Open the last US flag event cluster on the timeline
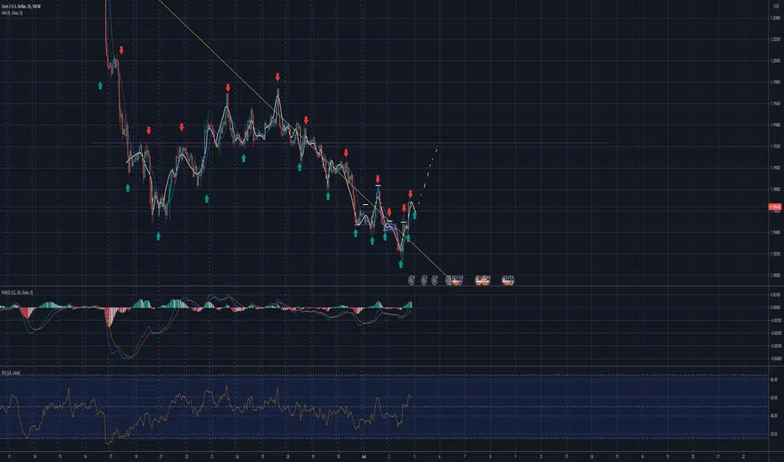This screenshot has height=462, width=784. coord(508,281)
